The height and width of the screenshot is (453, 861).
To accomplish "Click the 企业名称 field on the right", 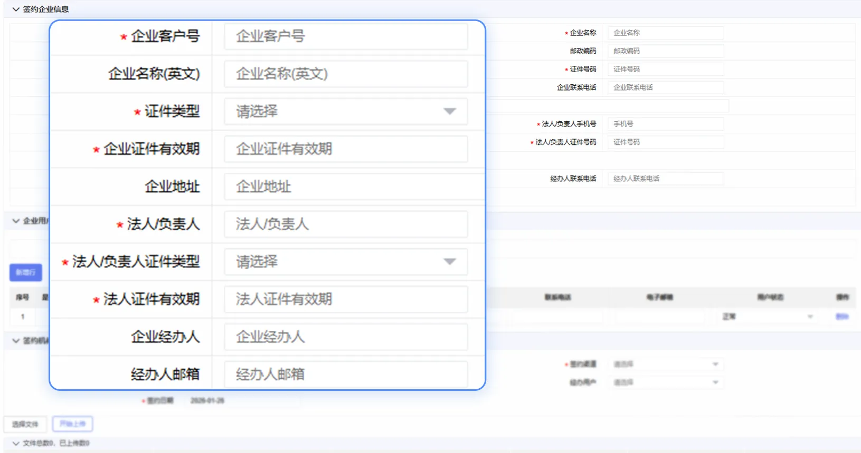I will (665, 33).
